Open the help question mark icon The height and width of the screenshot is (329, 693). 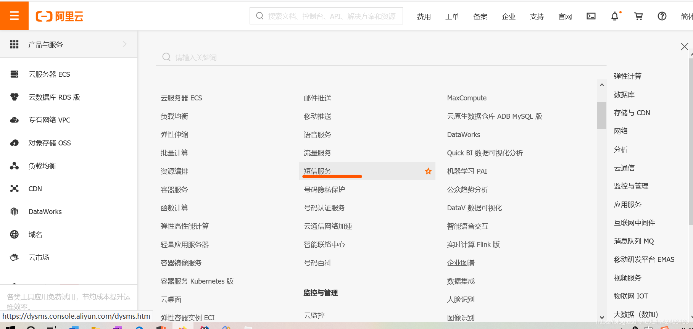coord(662,16)
